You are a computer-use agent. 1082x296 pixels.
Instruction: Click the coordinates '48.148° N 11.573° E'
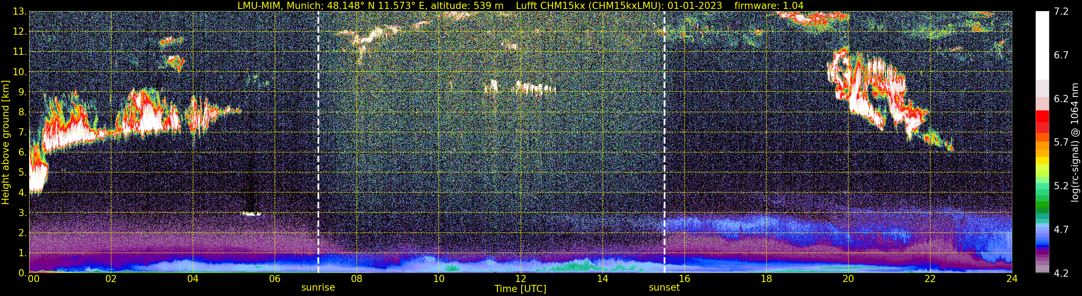click(x=376, y=5)
